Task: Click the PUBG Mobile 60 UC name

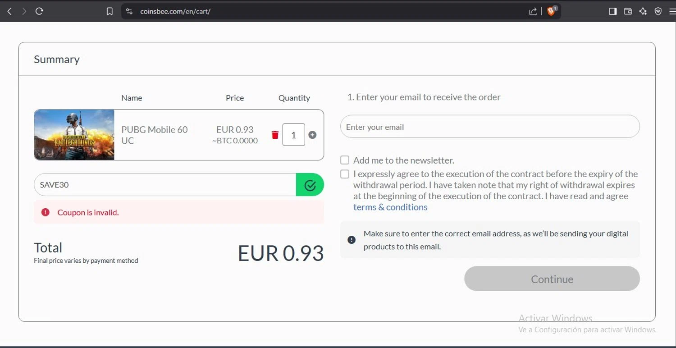Action: click(x=155, y=135)
